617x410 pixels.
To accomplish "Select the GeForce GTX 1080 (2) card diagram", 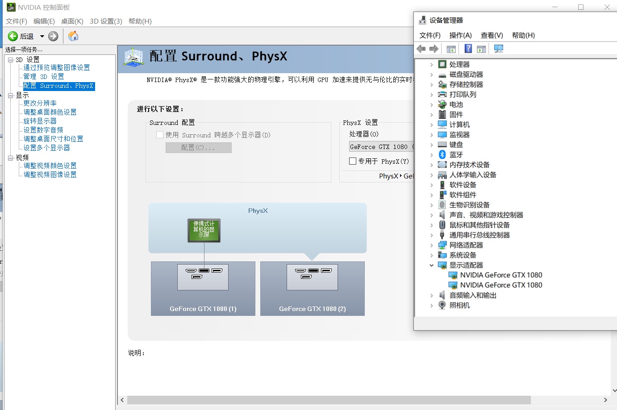I will (x=313, y=289).
